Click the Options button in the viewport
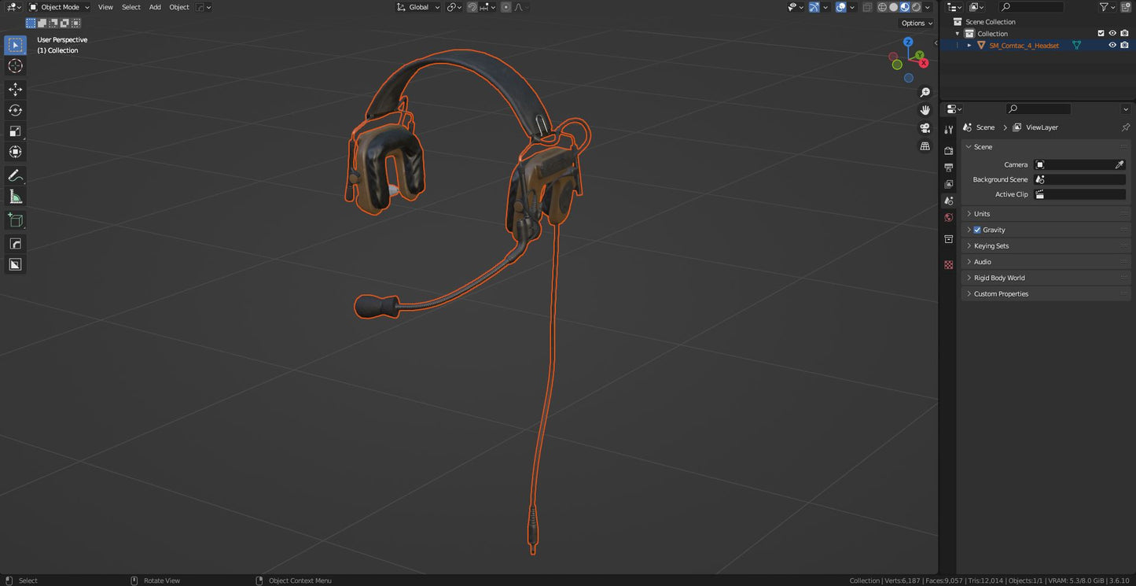This screenshot has height=586, width=1136. tap(914, 23)
